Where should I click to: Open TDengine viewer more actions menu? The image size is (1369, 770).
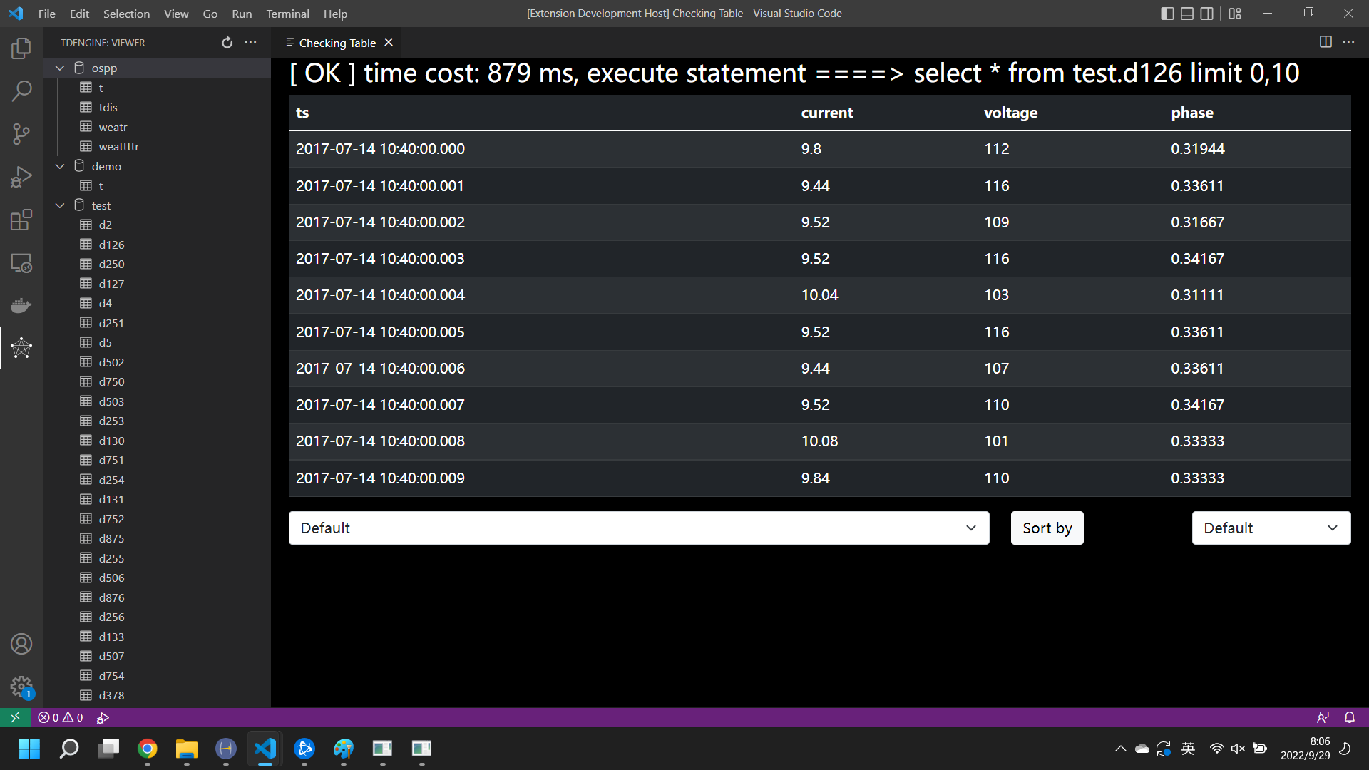(250, 43)
